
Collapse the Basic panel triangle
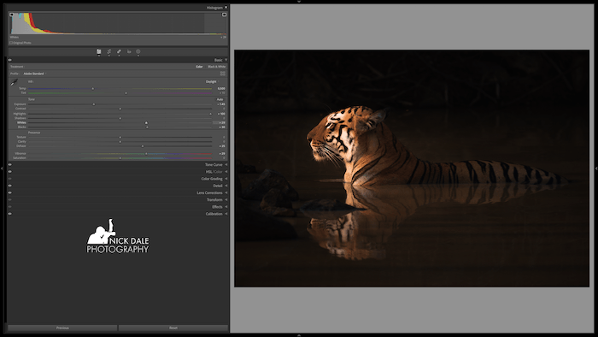(226, 60)
